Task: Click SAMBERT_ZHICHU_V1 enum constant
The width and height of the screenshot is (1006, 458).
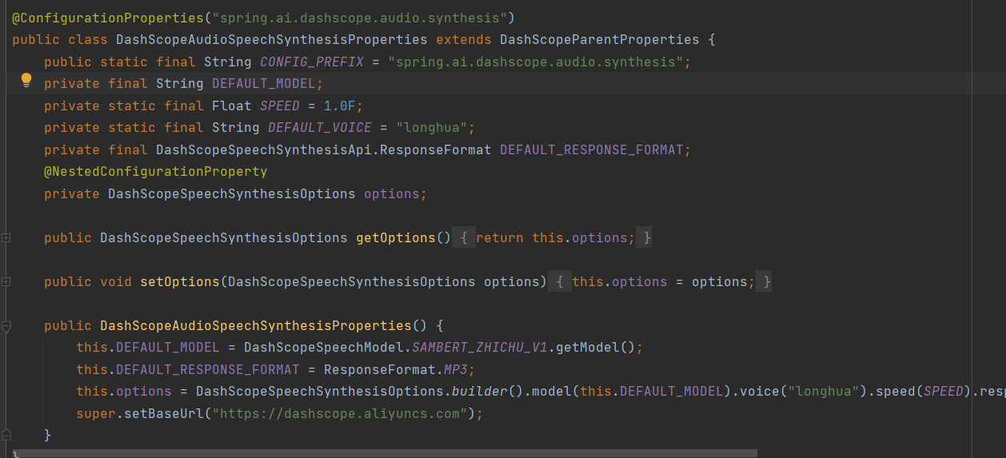Action: click(480, 347)
